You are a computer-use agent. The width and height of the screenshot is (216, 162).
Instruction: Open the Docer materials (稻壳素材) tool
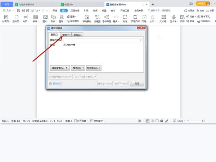87,19
